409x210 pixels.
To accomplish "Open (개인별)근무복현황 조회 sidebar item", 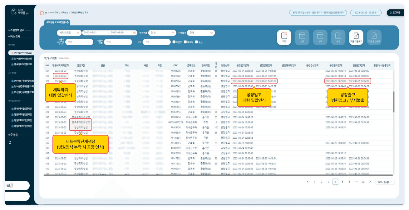I will coord(22,81).
